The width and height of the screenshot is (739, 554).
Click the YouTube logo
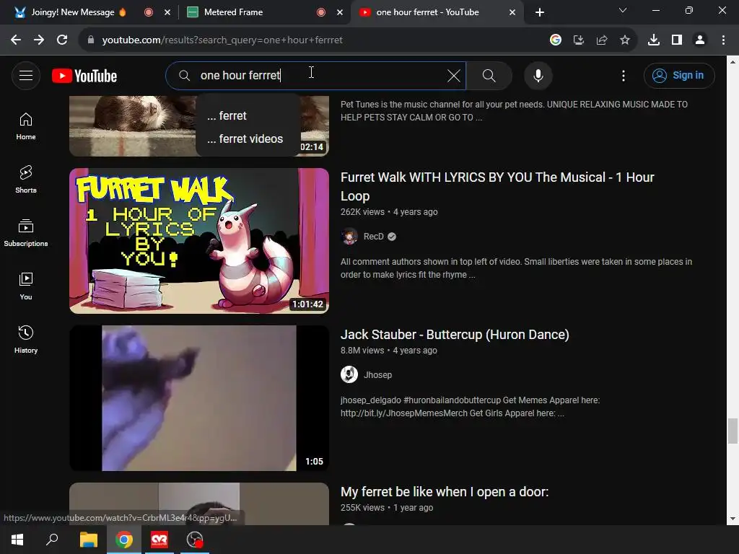[x=84, y=76]
